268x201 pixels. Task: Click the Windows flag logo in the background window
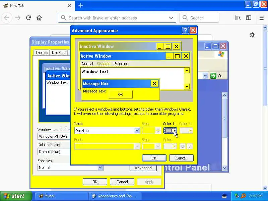tap(221, 54)
